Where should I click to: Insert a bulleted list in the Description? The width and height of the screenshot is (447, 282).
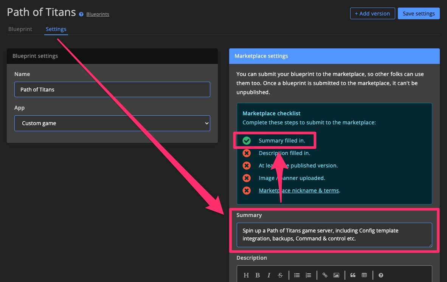tap(297, 275)
